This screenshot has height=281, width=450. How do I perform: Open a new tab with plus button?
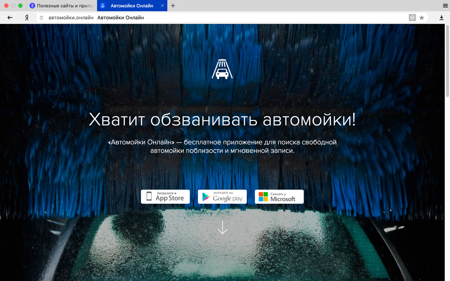click(172, 6)
